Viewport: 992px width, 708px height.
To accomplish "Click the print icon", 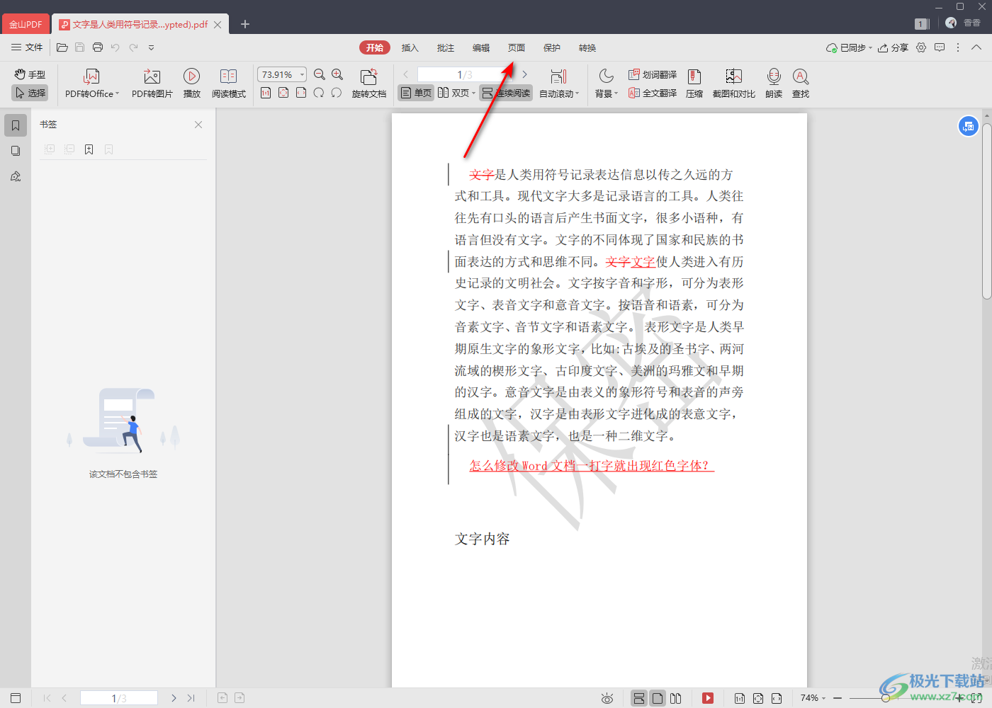I will click(98, 47).
